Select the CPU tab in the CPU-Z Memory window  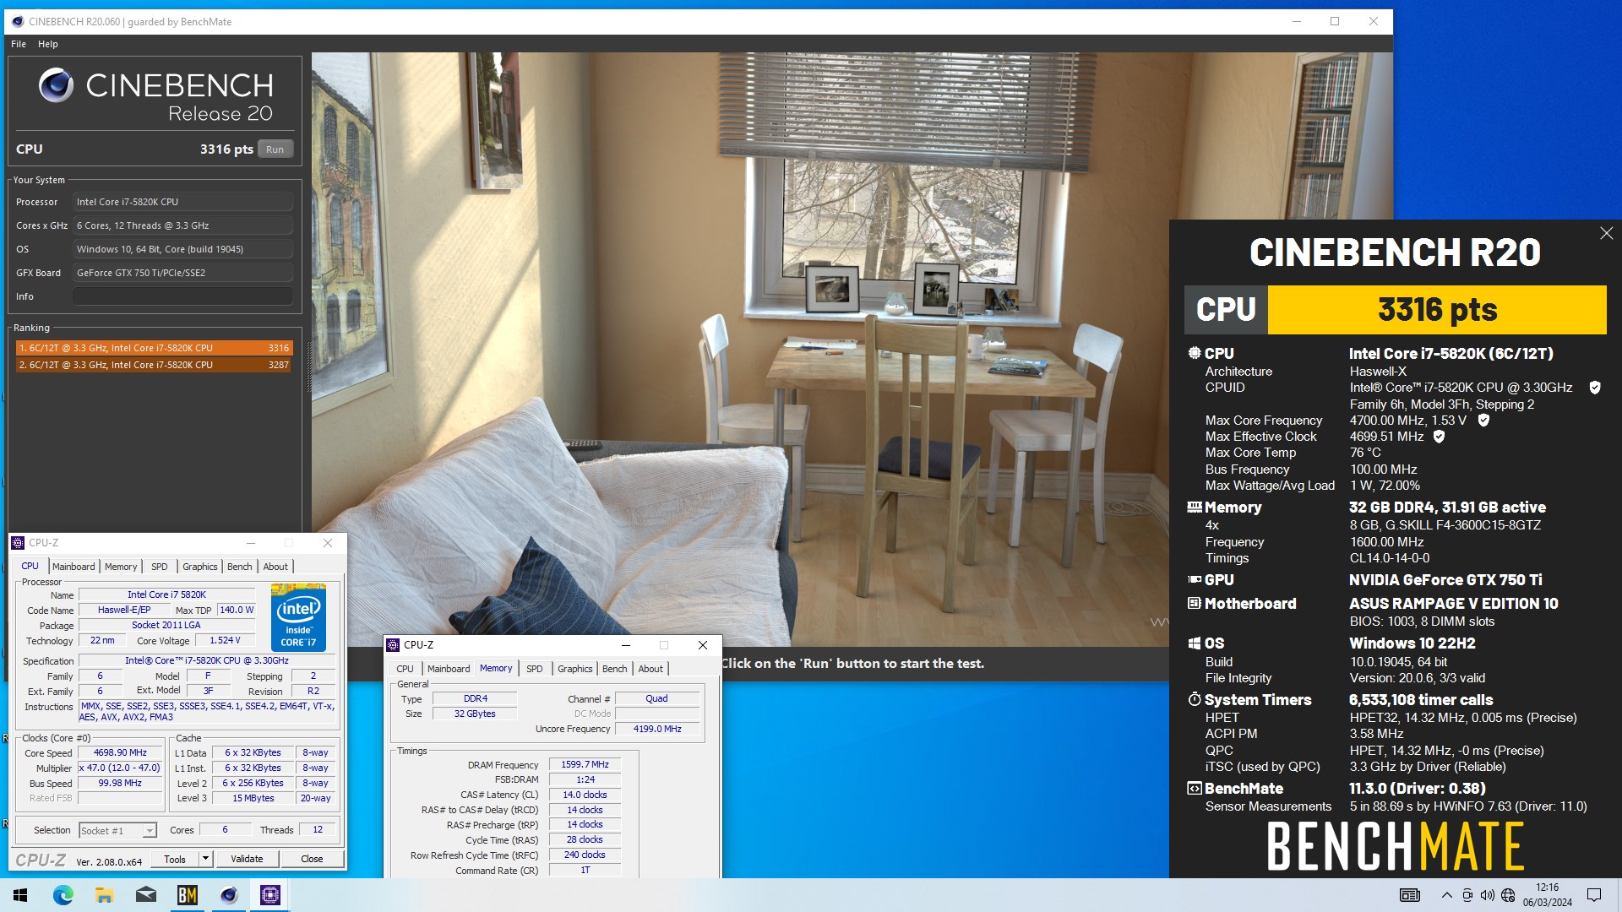tap(405, 669)
